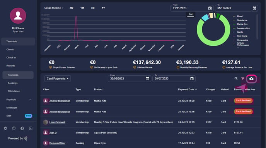Screen dimensions: 266x148
Task: Click Alan D's avatar icon
Action: coord(46,133)
